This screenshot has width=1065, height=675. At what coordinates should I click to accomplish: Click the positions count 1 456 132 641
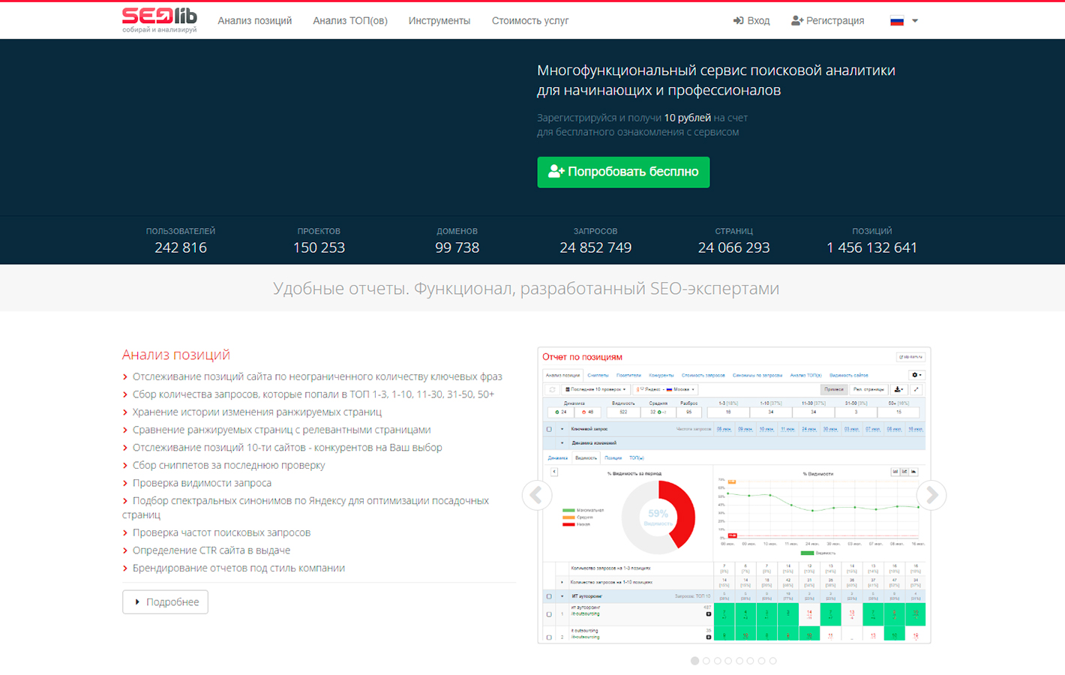pos(871,247)
